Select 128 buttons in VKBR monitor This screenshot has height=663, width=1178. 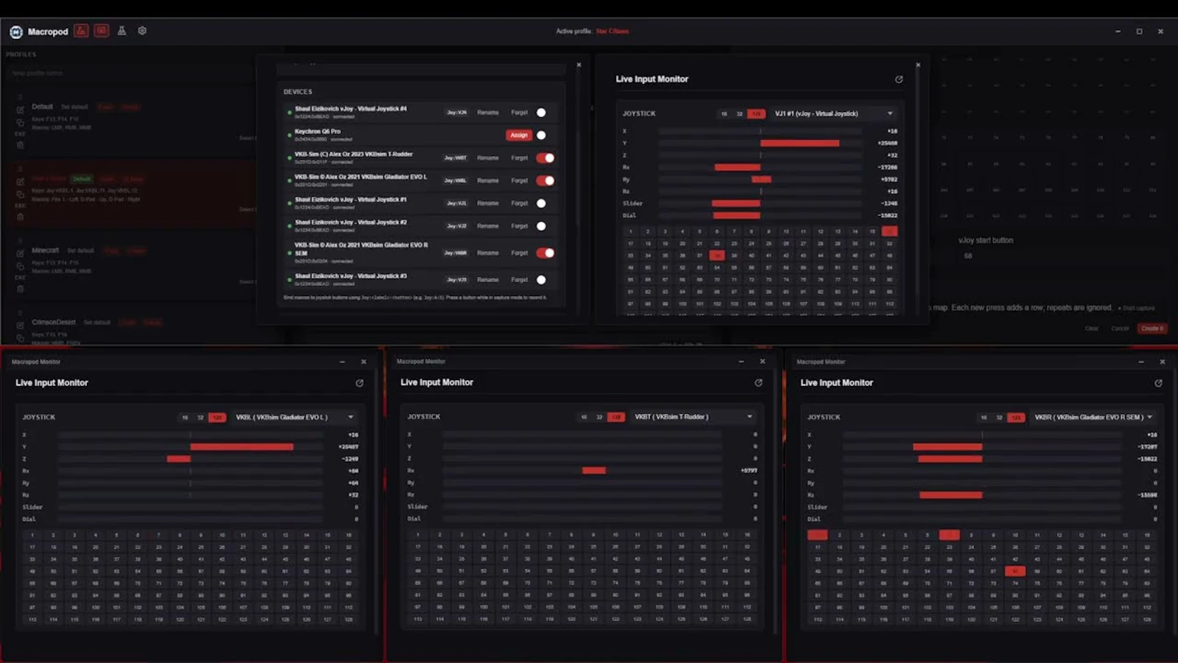[1016, 417]
